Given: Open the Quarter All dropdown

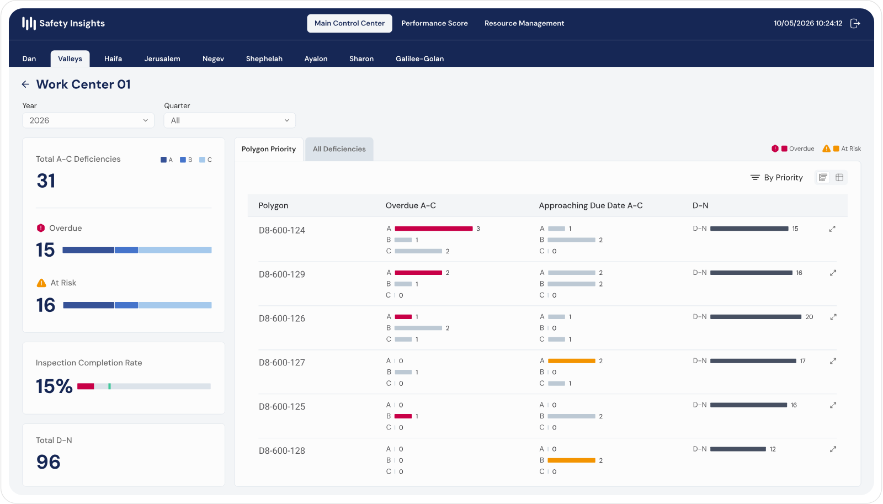Looking at the screenshot, I should [x=230, y=120].
